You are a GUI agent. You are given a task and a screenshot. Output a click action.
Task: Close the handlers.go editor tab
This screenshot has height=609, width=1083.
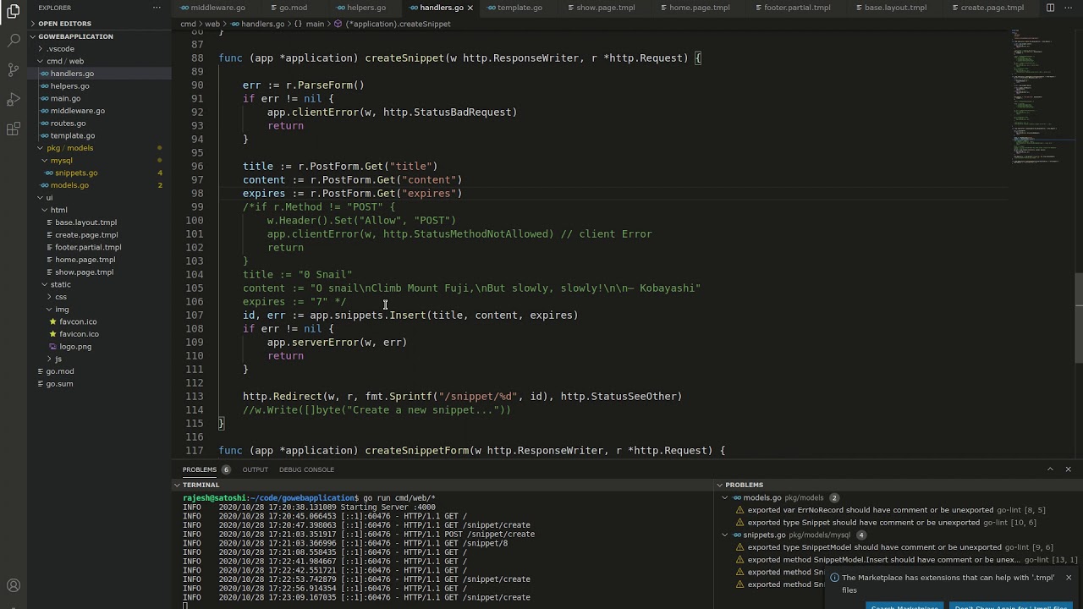pyautogui.click(x=470, y=8)
